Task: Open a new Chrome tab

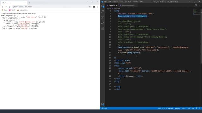Action: coord(29,3)
